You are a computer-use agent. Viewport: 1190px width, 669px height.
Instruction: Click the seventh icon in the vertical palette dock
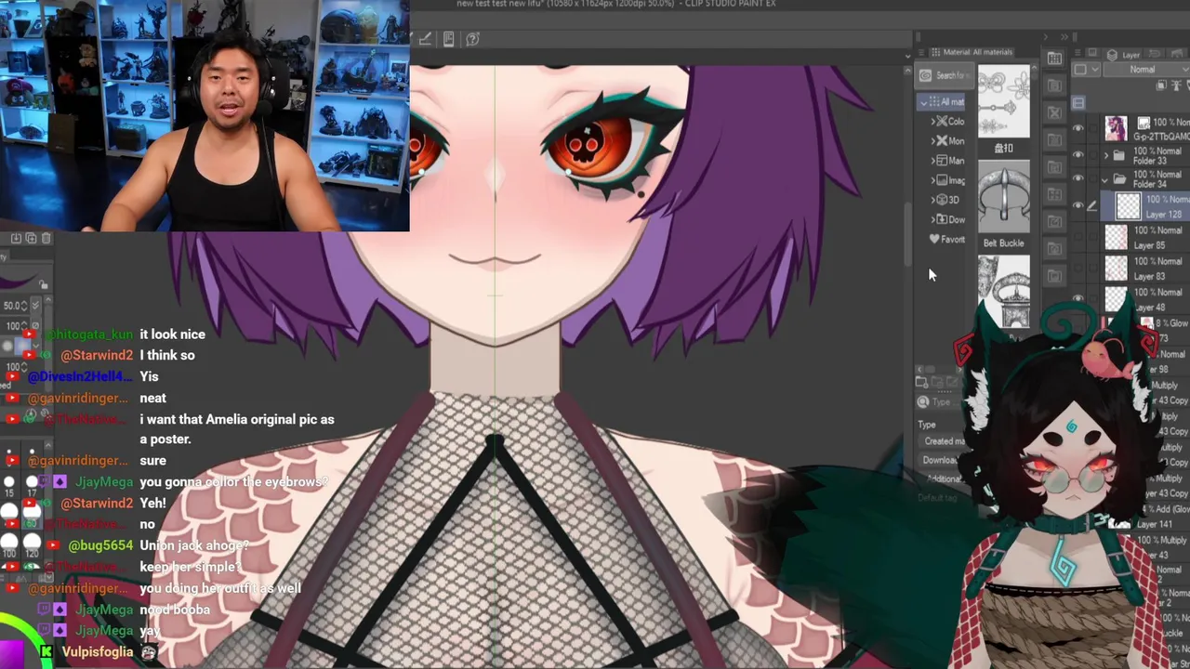[1054, 222]
